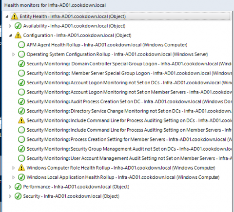Image resolution: width=234 pixels, height=212 pixels.
Task: Click the warning icon beside Entity Health
Action: tap(15, 17)
